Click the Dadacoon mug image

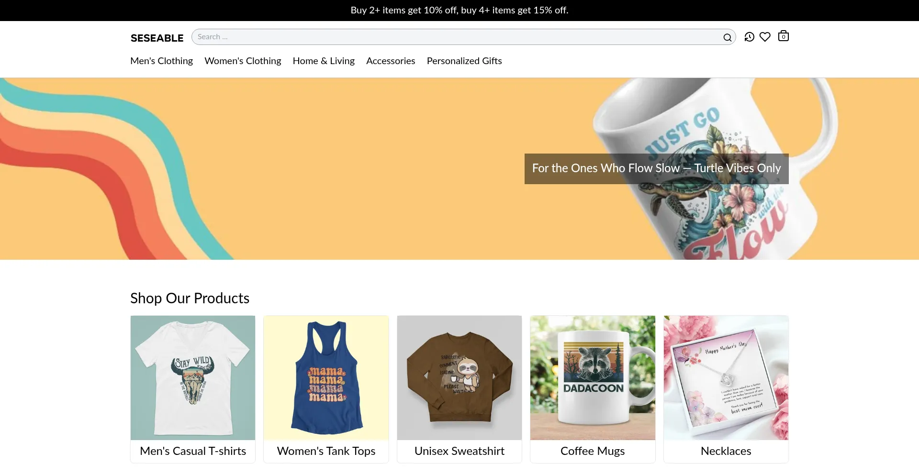coord(593,377)
